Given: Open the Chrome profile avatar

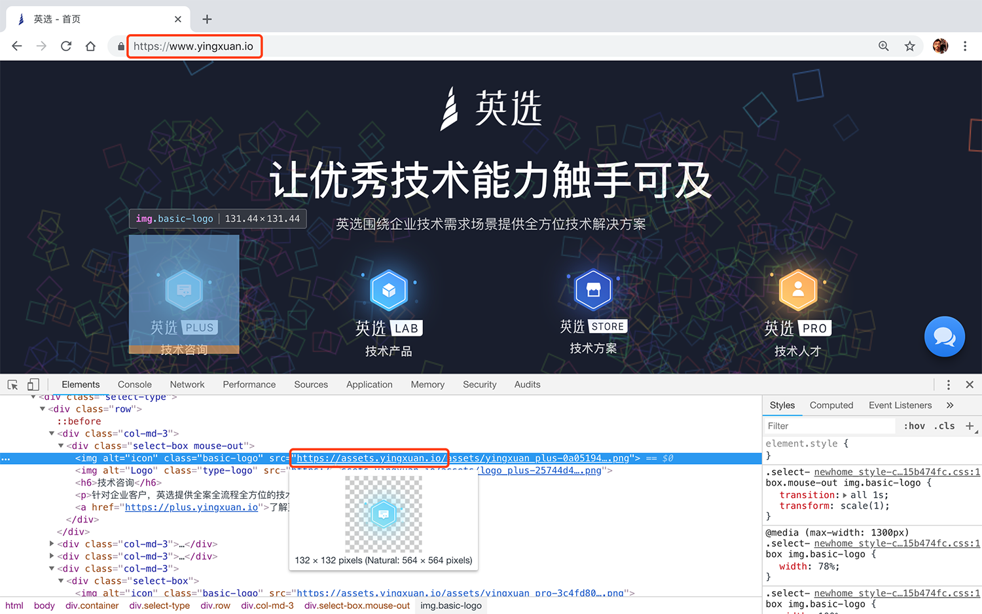Looking at the screenshot, I should (940, 46).
